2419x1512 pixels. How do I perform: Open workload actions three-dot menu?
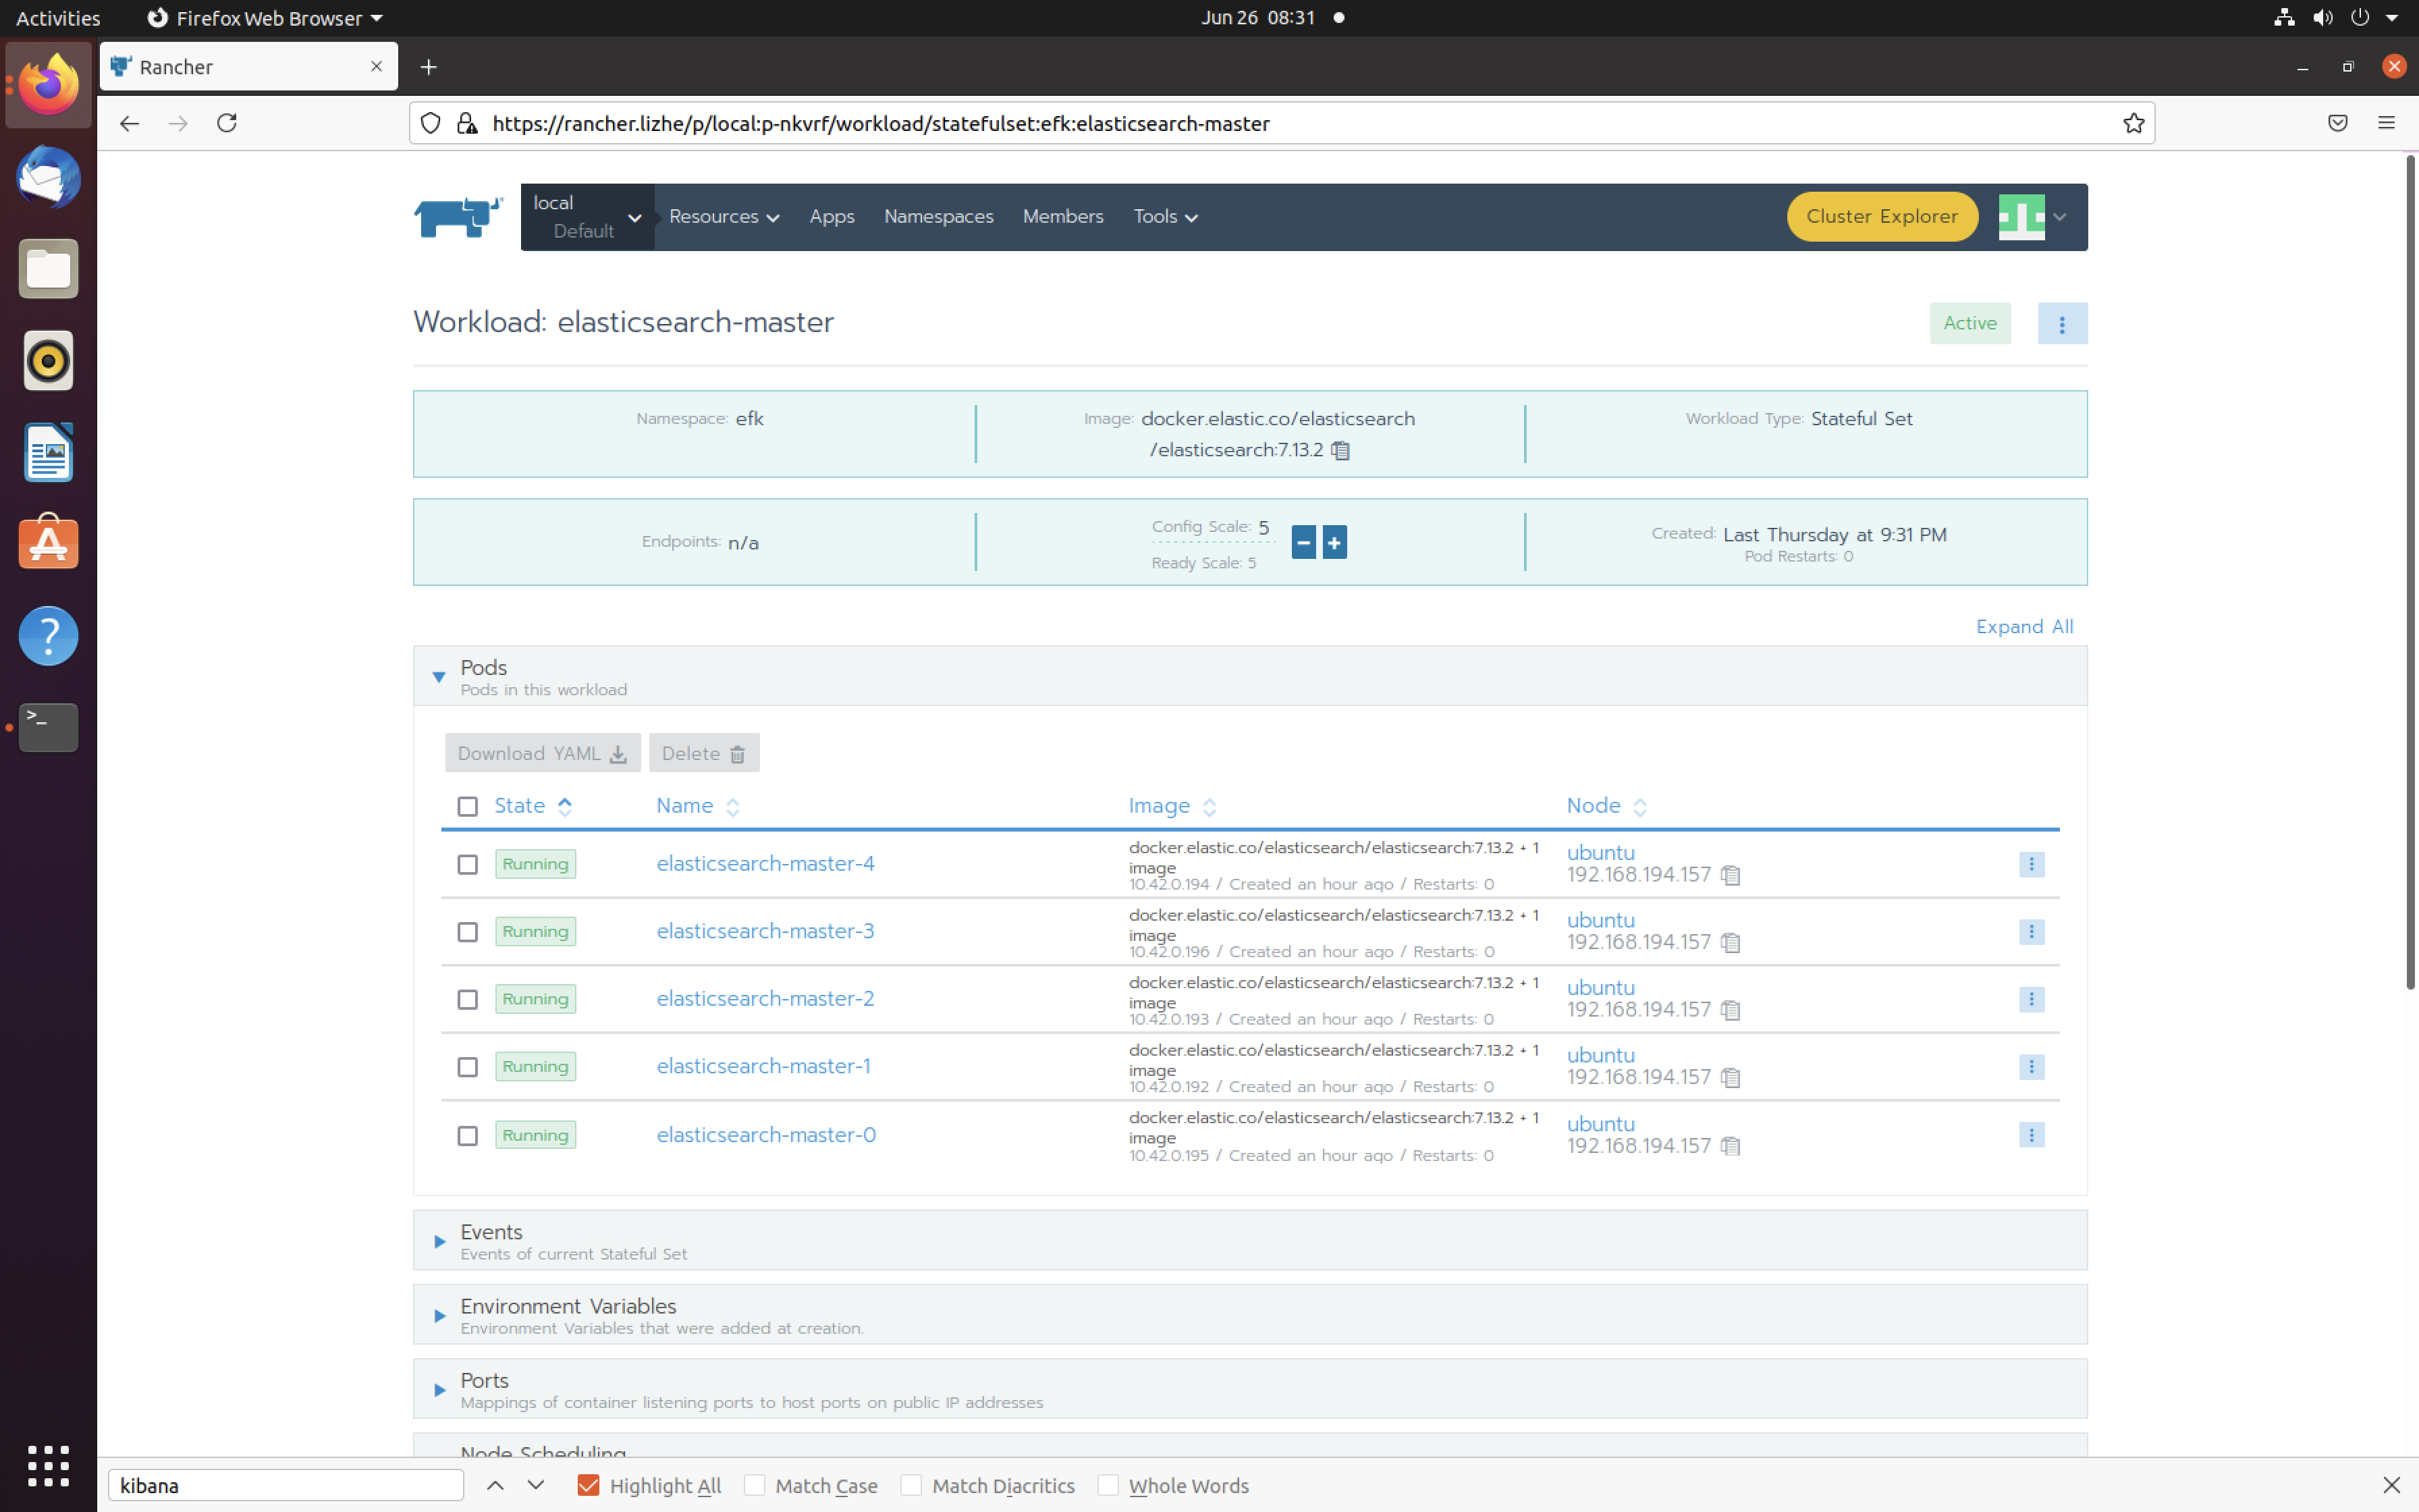coord(2061,323)
